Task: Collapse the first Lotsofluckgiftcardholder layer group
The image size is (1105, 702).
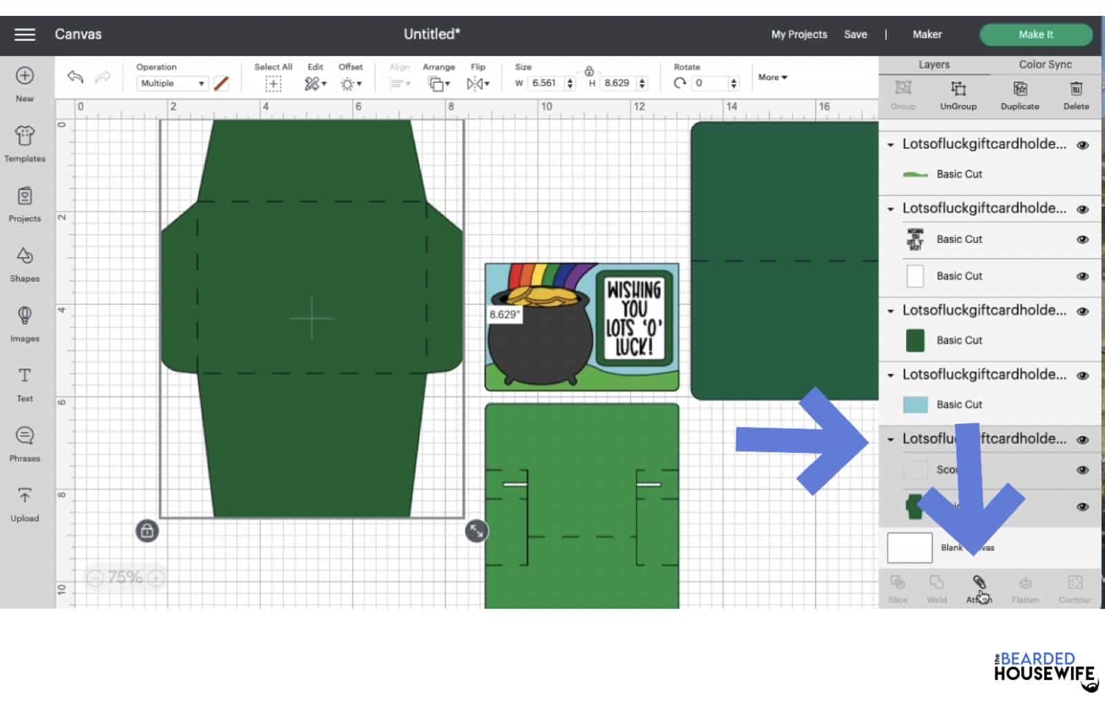Action: [x=890, y=145]
